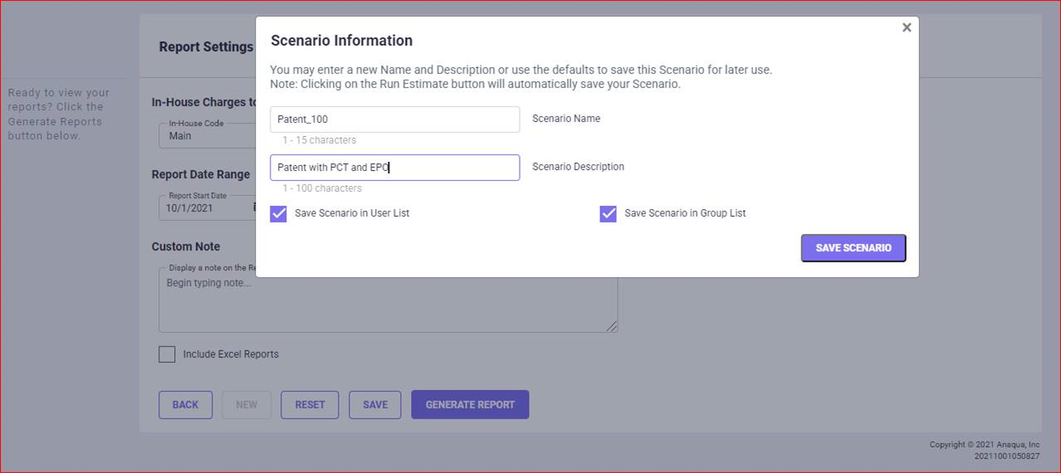Click the Save Scenario button
This screenshot has width=1061, height=473.
click(853, 248)
